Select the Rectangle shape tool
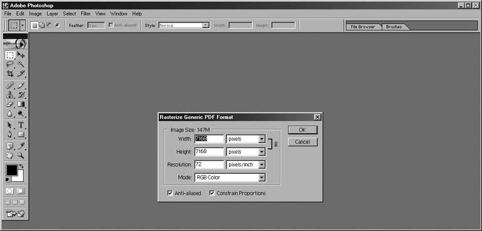482x231 pixels. tap(21, 134)
